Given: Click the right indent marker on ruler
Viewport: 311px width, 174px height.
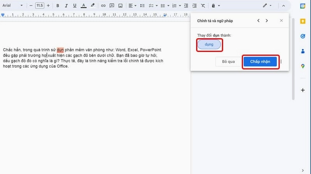Looking at the screenshot, I should (165, 15).
